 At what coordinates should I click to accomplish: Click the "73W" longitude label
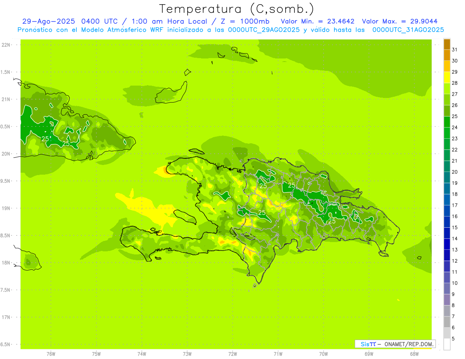coord(187,354)
